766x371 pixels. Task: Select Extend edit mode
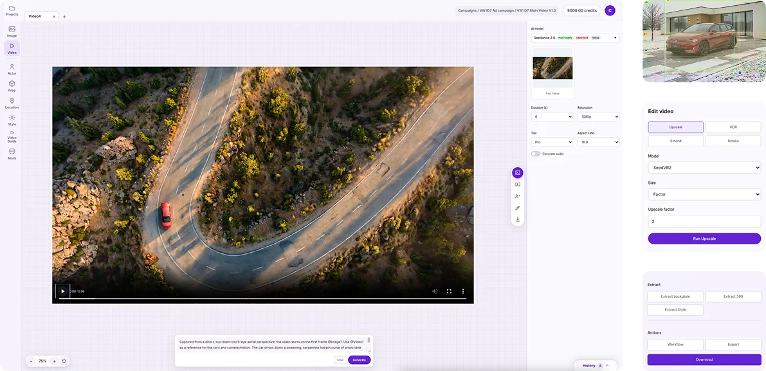pyautogui.click(x=675, y=141)
